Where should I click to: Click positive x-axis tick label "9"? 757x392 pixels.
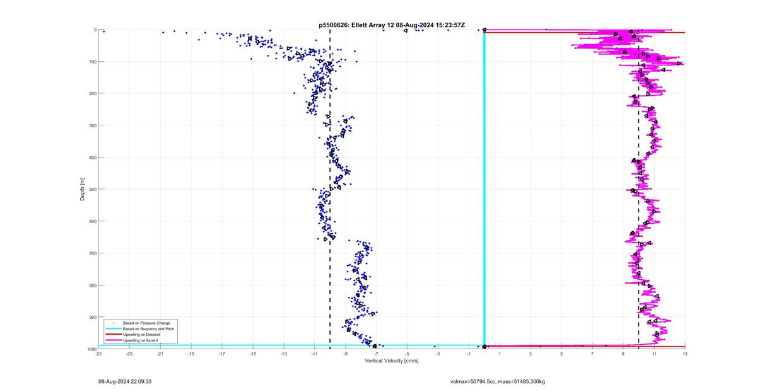click(x=623, y=354)
